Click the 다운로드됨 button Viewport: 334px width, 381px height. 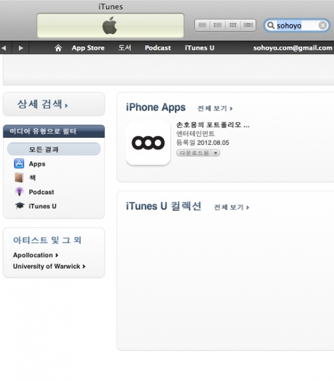pyautogui.click(x=194, y=153)
